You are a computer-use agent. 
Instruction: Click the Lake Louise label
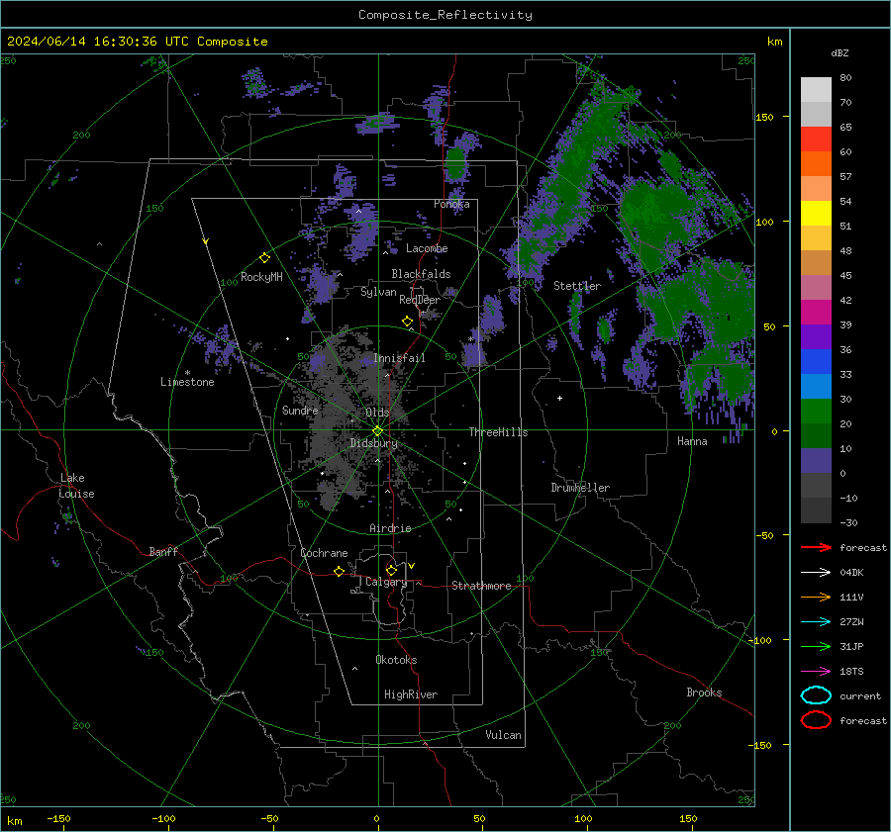tap(76, 486)
